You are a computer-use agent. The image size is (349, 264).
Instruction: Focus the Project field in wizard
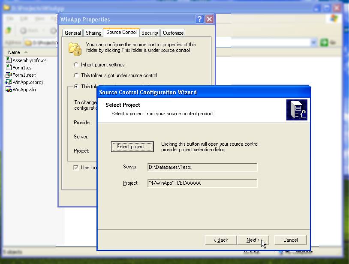(202, 183)
